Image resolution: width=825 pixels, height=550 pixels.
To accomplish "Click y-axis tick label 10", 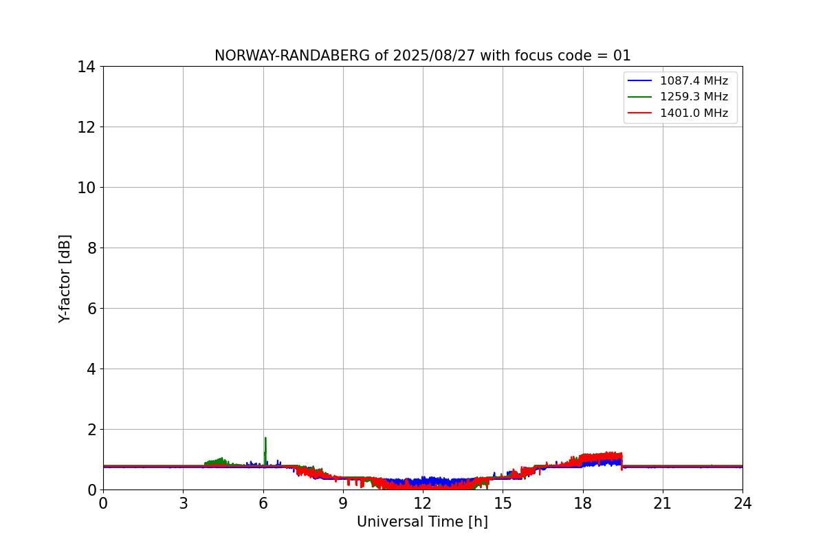I will click(87, 188).
